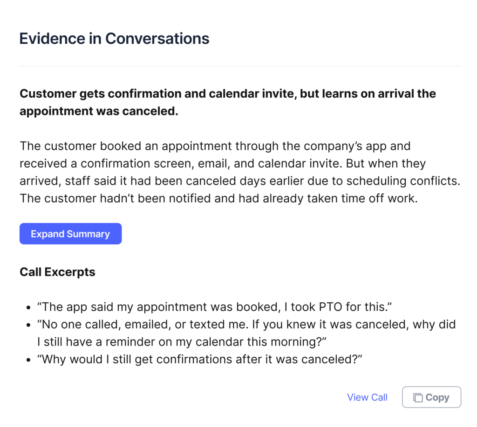Image resolution: width=477 pixels, height=427 pixels.
Task: Click the customer booking summary paragraph
Action: point(240,172)
